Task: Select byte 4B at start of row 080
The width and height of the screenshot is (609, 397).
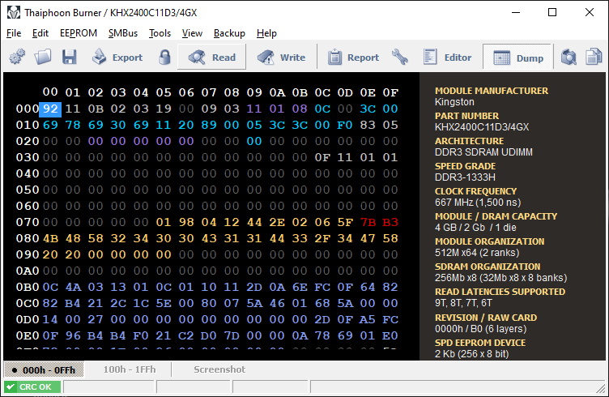Action: 50,238
